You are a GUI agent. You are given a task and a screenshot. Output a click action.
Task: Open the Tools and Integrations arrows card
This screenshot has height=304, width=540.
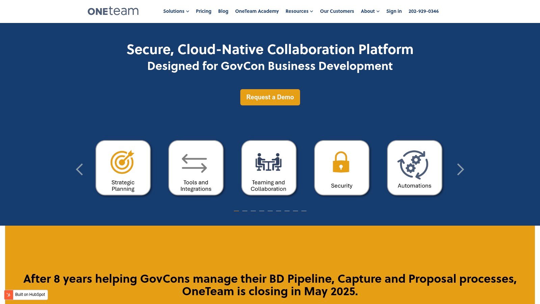(196, 168)
